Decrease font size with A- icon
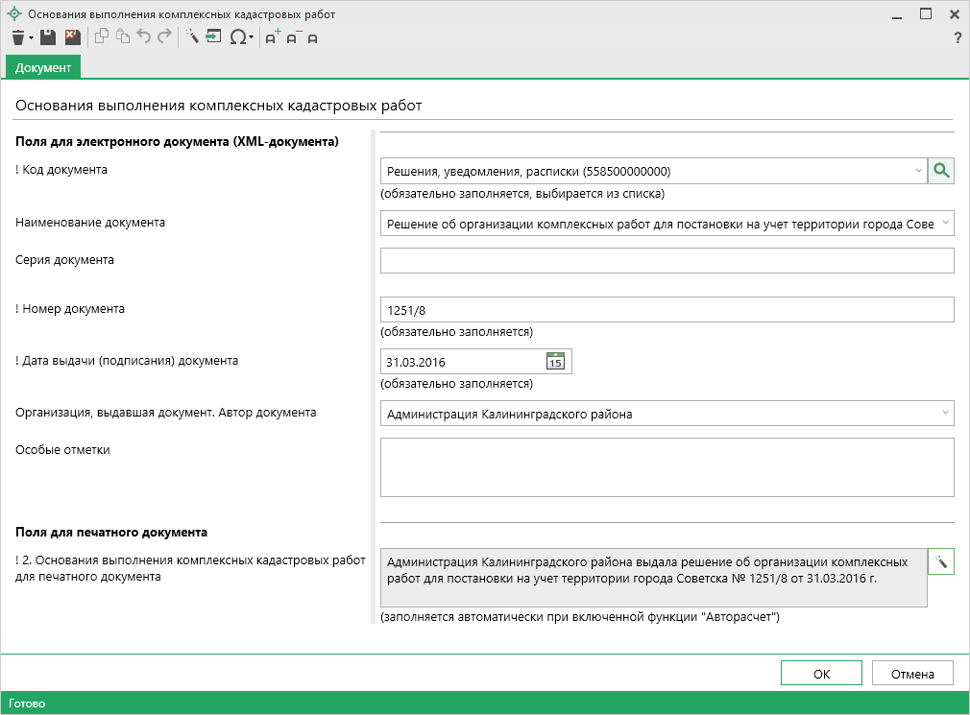970x715 pixels. 293,37
